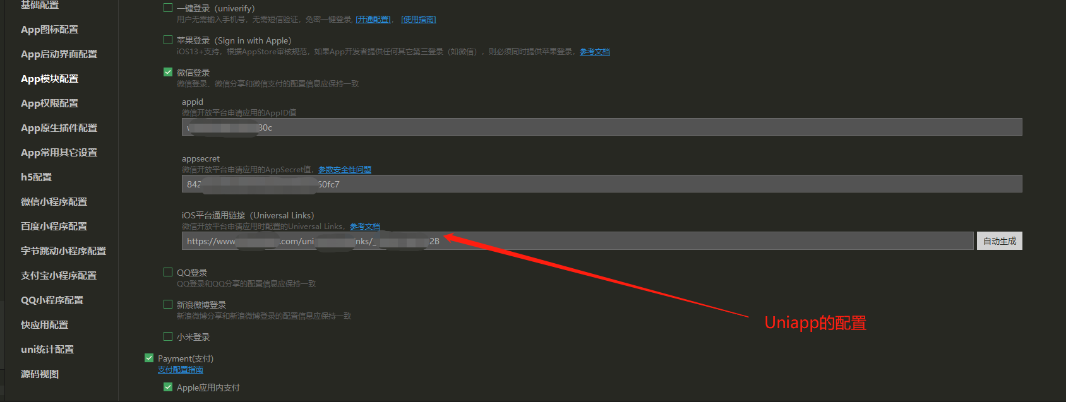Viewport: 1066px width, 402px height.
Task: Open uni统计配置 section
Action: 47,350
